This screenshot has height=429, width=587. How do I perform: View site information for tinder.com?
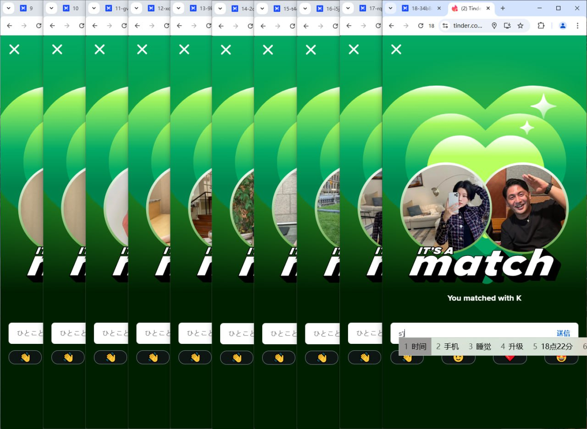pyautogui.click(x=445, y=26)
